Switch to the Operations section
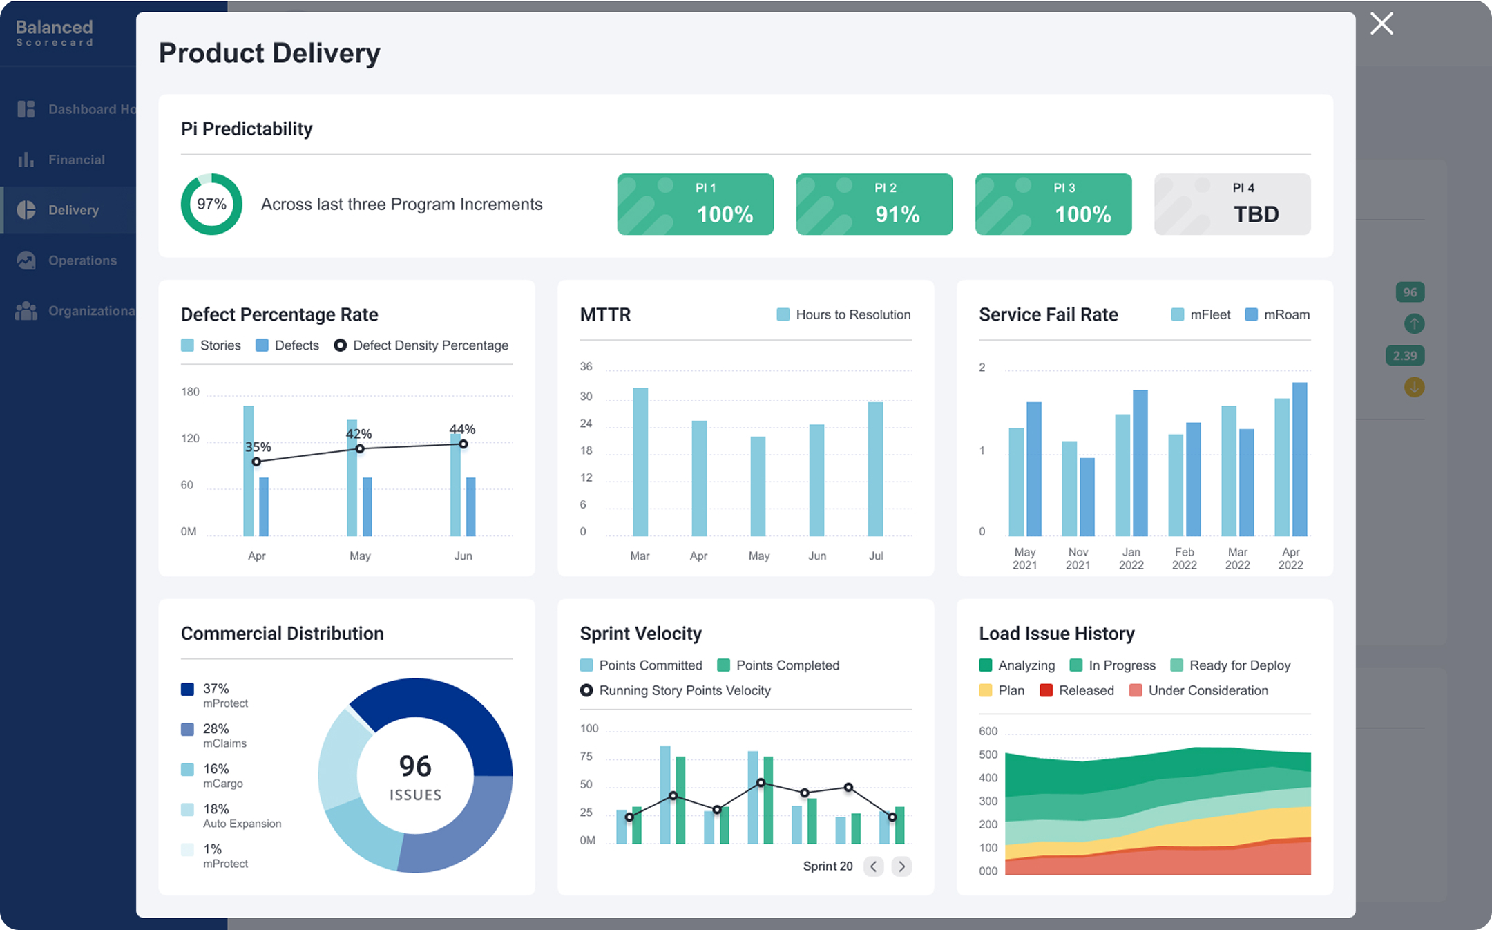Screen dimensions: 1492x930 click(26, 260)
